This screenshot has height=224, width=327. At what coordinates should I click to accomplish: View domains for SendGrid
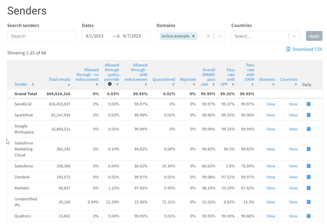coord(271,104)
